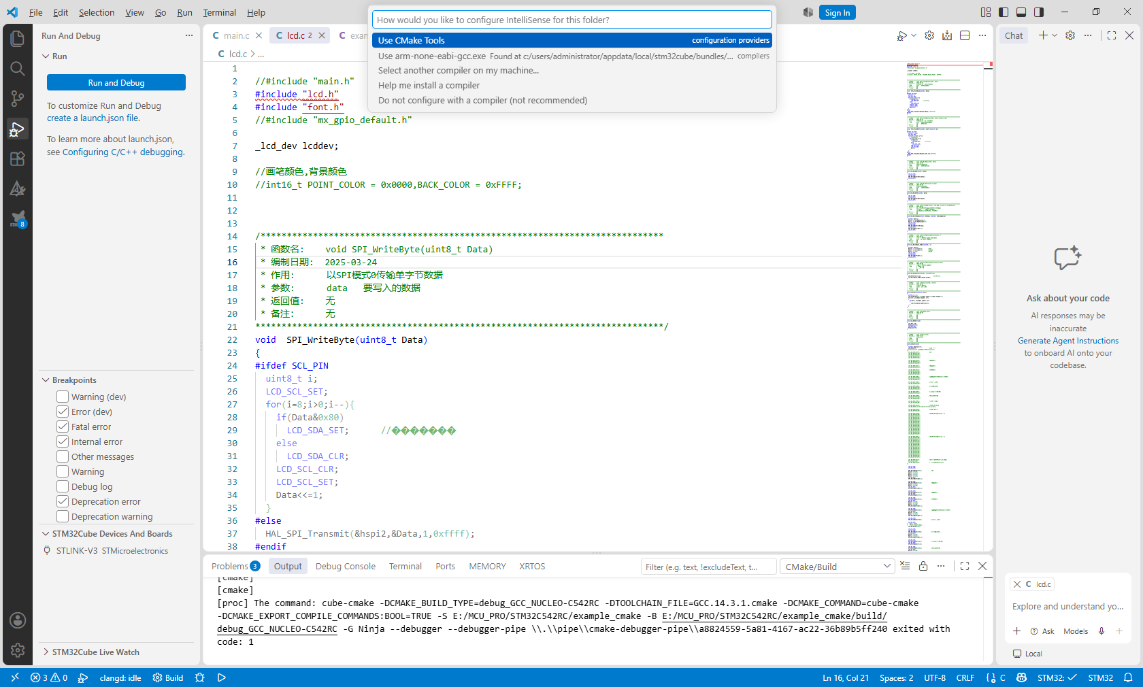
Task: Toggle output scroll lock icon
Action: click(x=923, y=566)
